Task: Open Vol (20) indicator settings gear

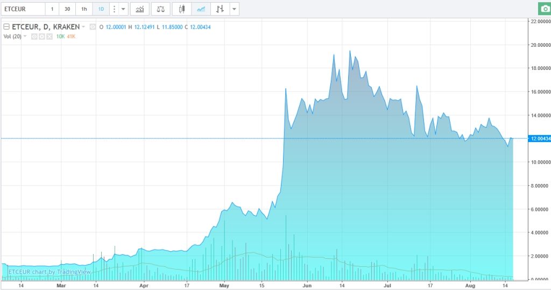Action: coord(41,36)
